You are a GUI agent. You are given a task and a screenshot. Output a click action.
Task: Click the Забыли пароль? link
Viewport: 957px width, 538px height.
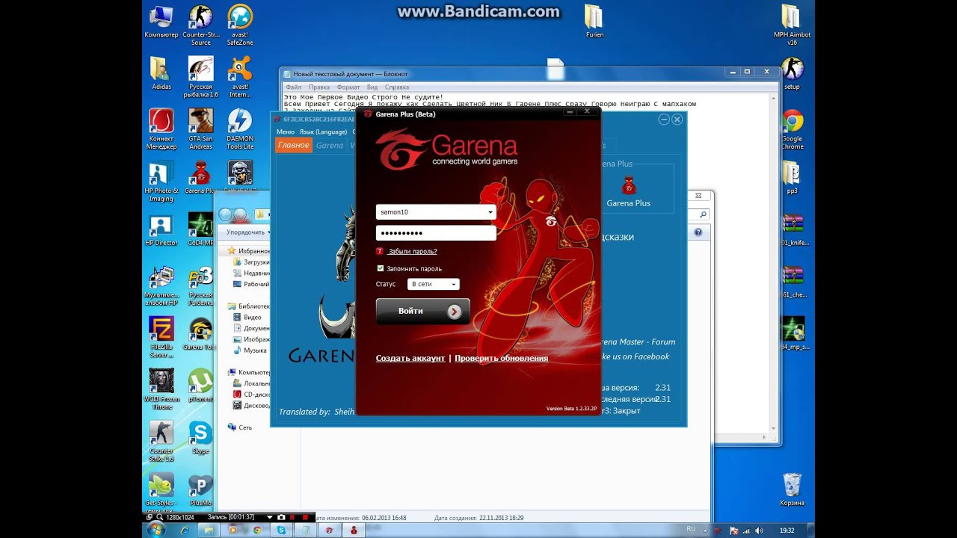[x=413, y=252]
